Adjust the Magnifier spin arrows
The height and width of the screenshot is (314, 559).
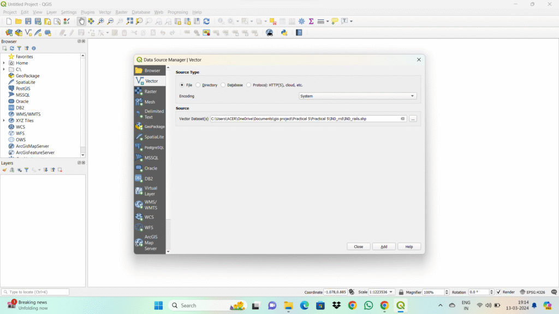[x=447, y=292]
